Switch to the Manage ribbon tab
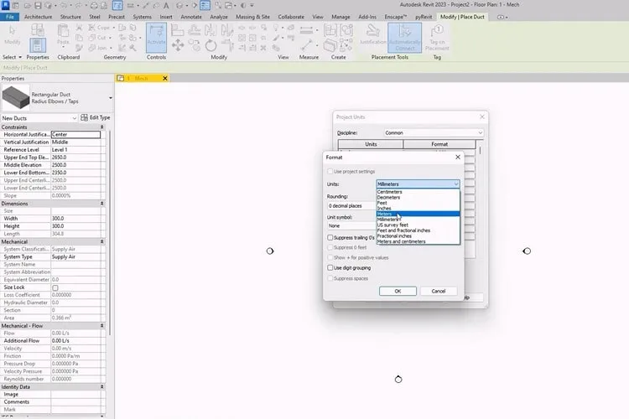This screenshot has height=419, width=629. [x=340, y=17]
